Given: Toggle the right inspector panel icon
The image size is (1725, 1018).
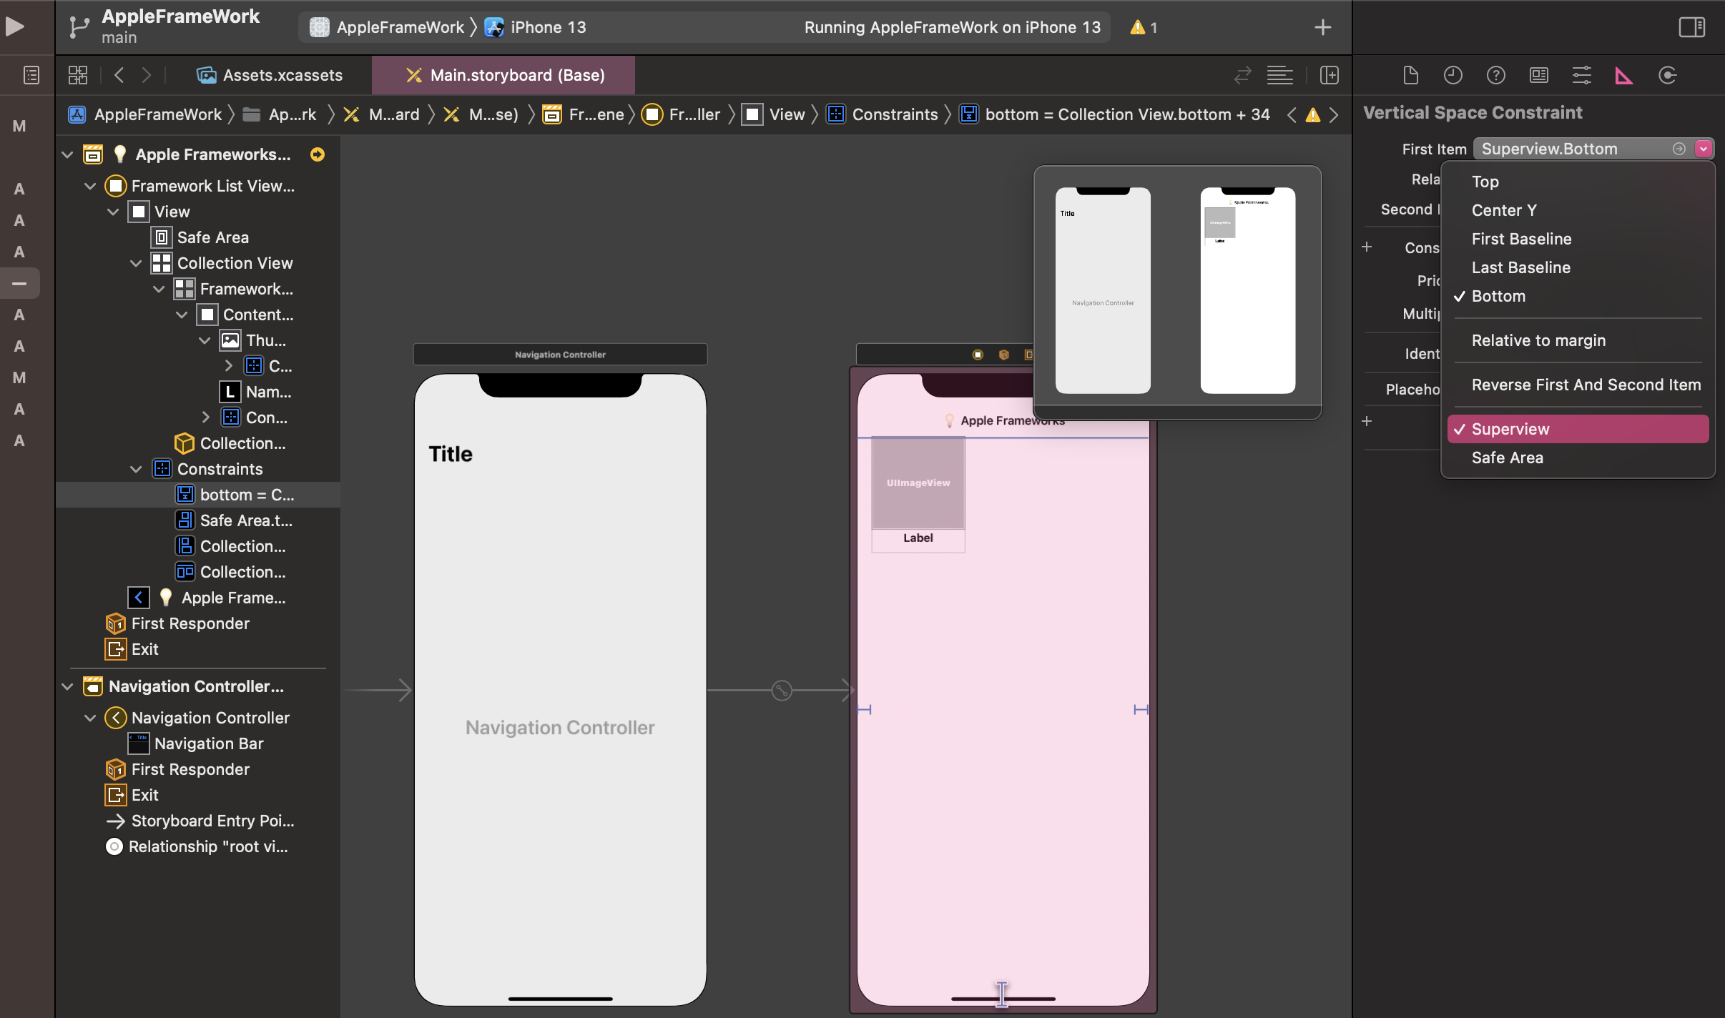Looking at the screenshot, I should [x=1691, y=27].
